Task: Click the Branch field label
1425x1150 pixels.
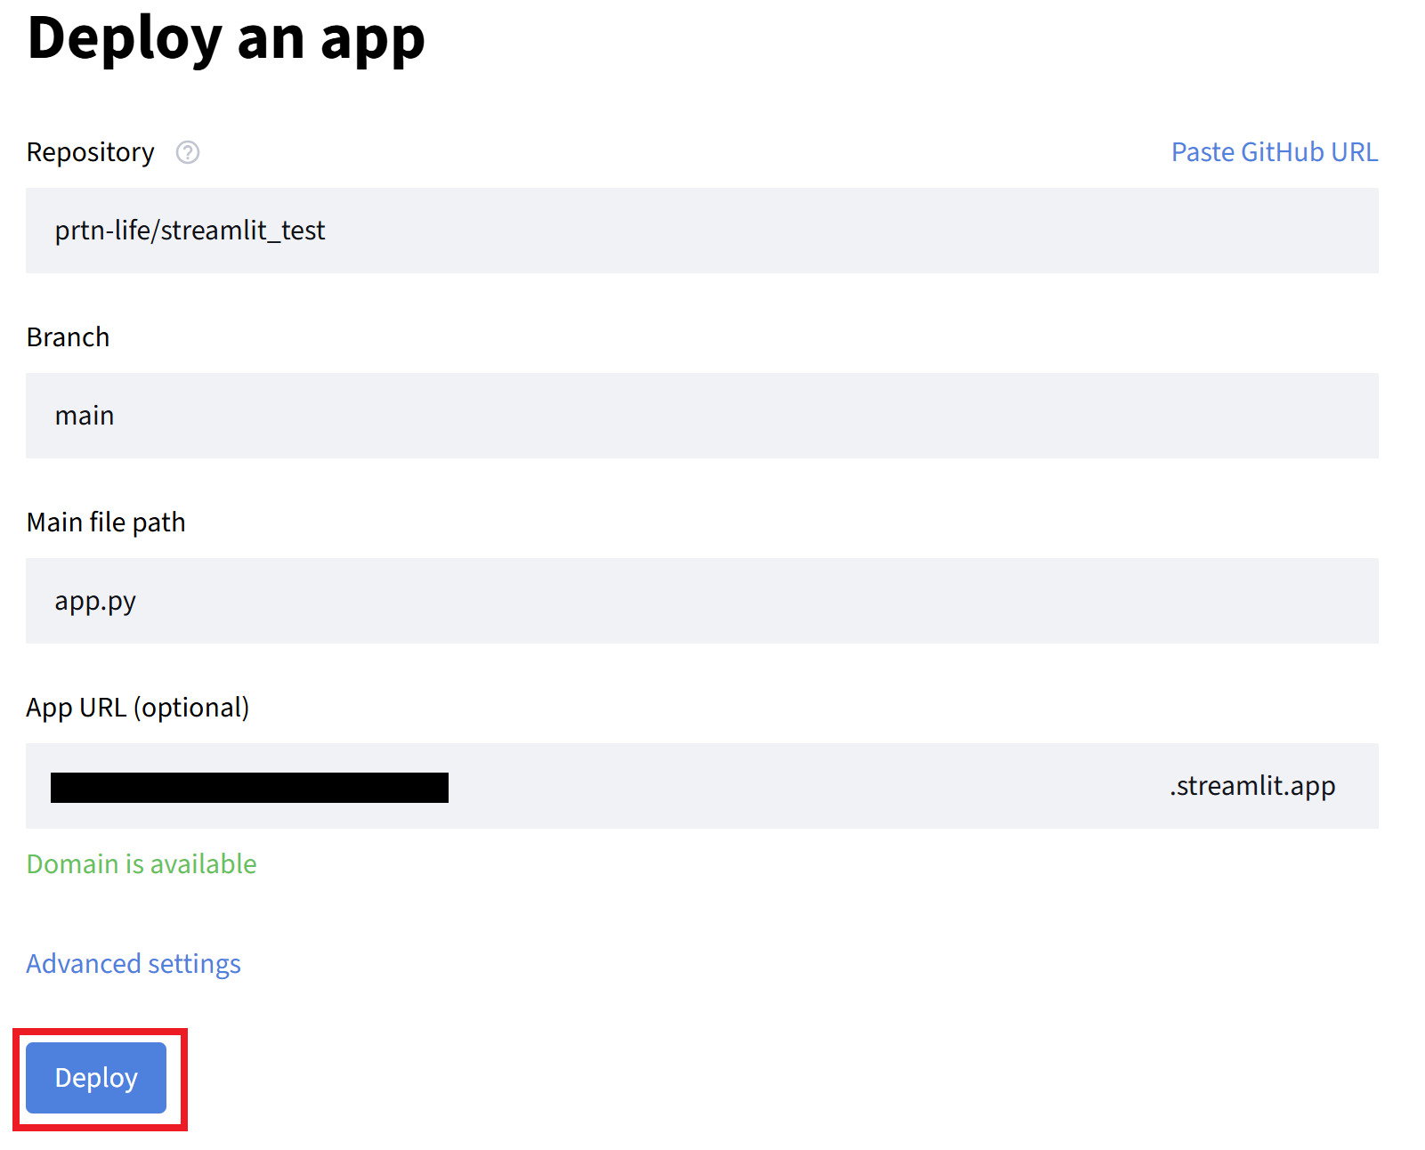Action: tap(68, 338)
